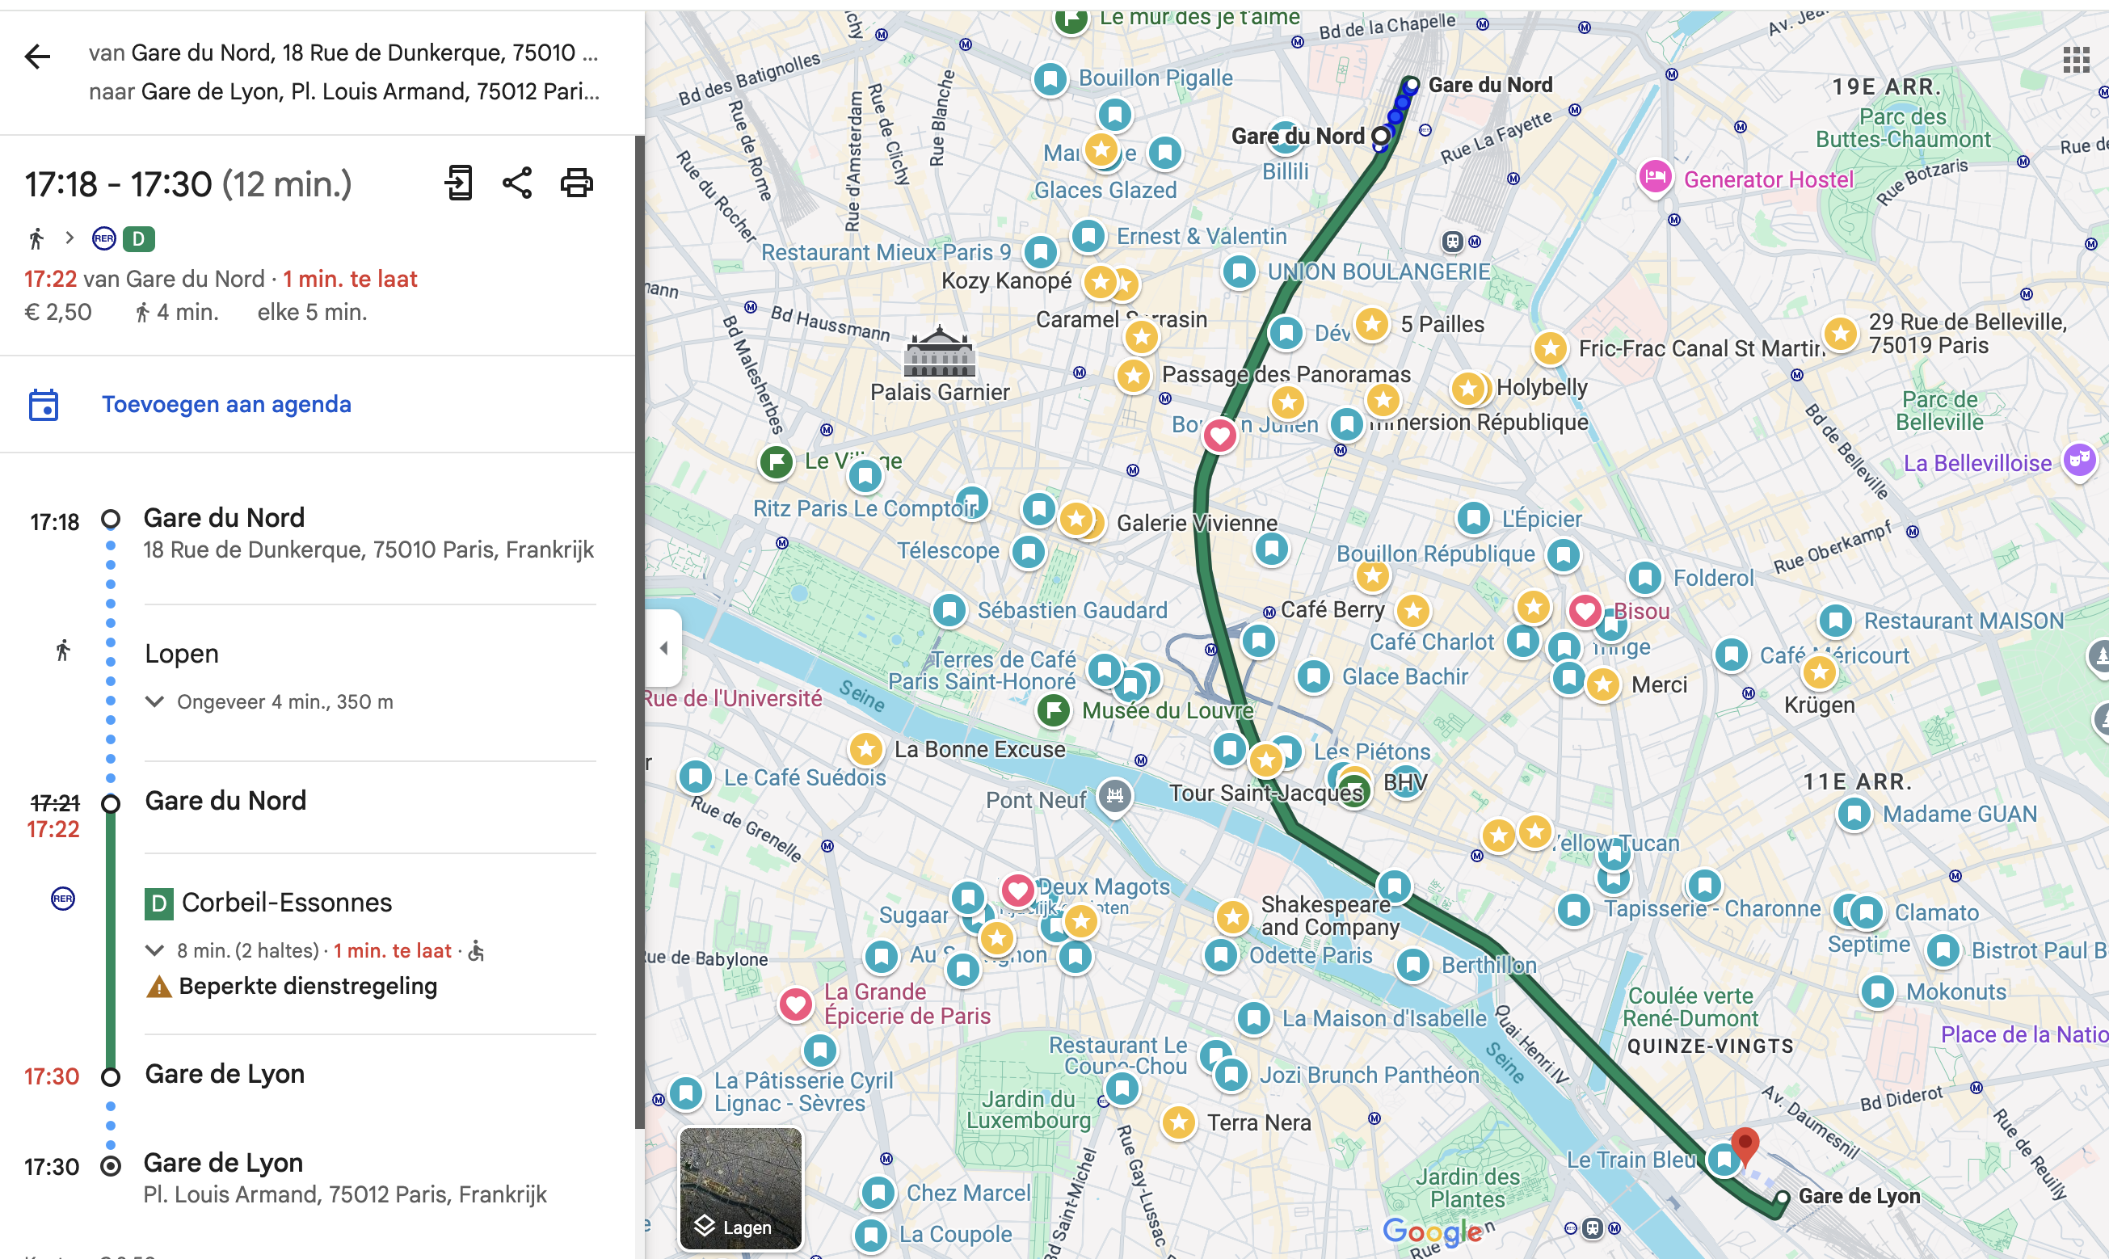Click the Merci star marker
The height and width of the screenshot is (1259, 2109).
coord(1602,684)
